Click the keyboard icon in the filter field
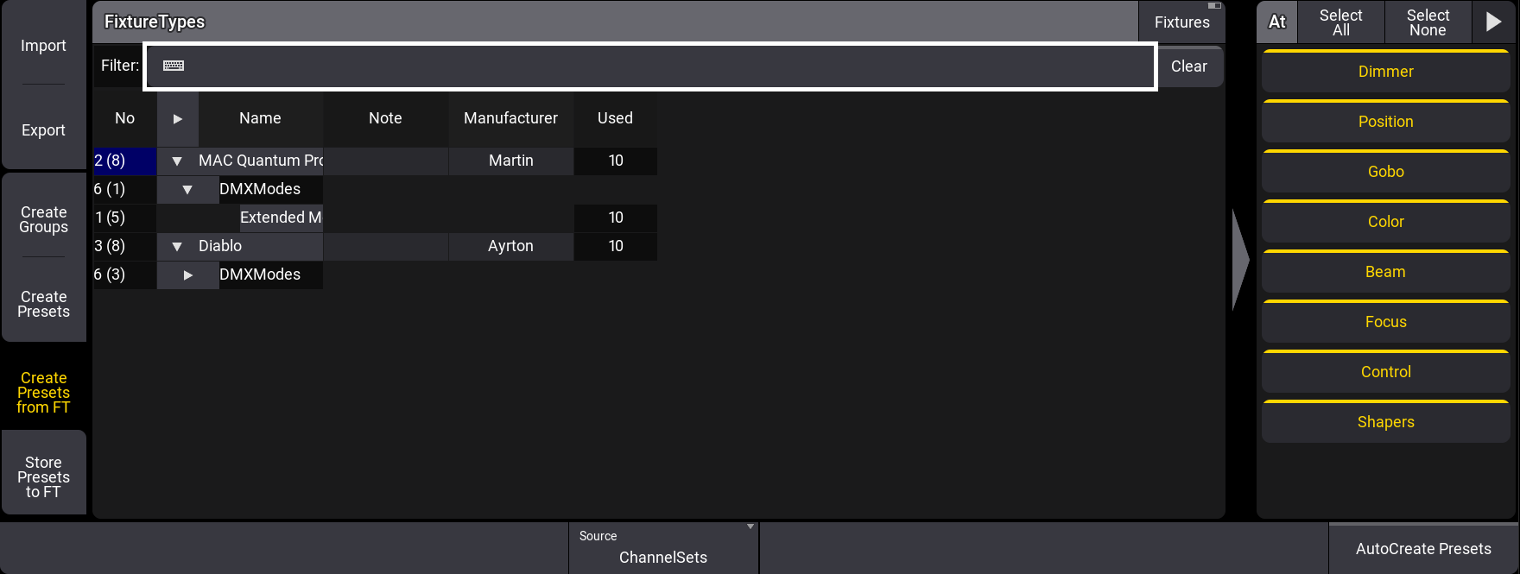1520x574 pixels. click(x=174, y=66)
